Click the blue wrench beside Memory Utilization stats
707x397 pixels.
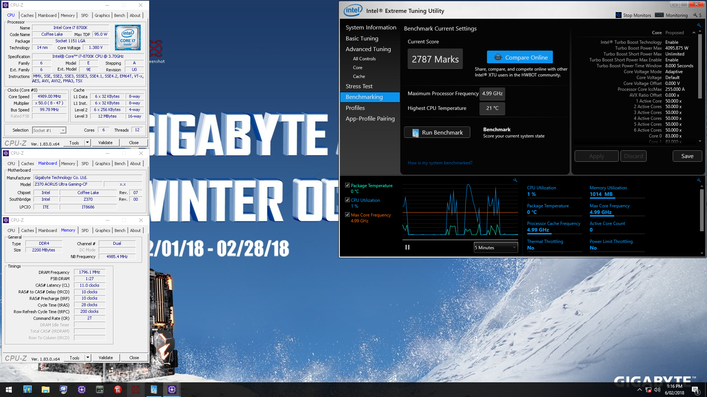(699, 180)
